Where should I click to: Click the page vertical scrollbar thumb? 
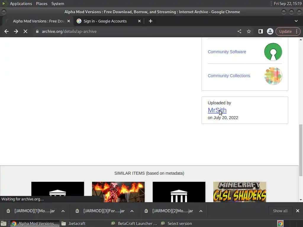tap(301, 150)
